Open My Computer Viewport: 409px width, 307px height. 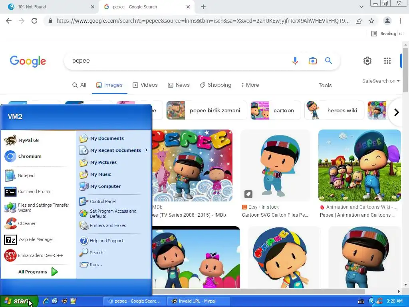[114, 186]
